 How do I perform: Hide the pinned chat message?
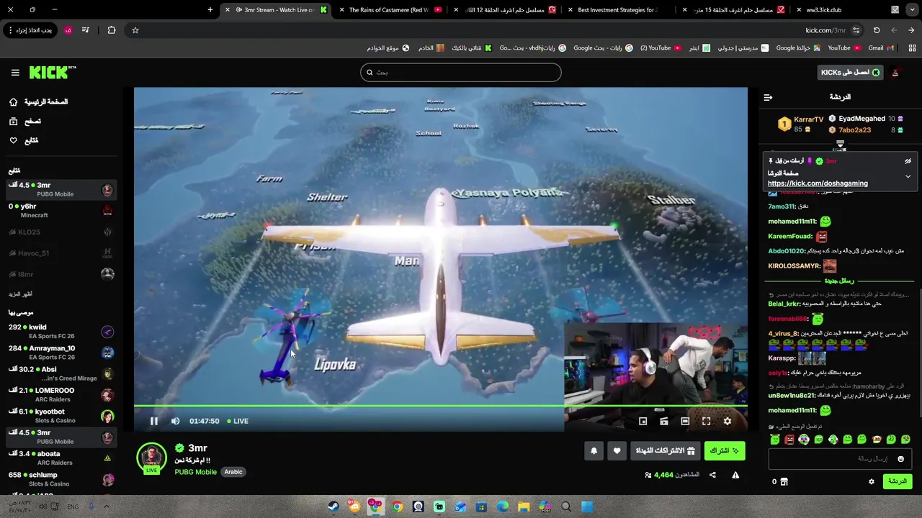coord(908,161)
